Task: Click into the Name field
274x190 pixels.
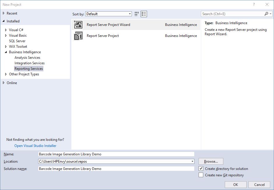Action: coord(116,154)
